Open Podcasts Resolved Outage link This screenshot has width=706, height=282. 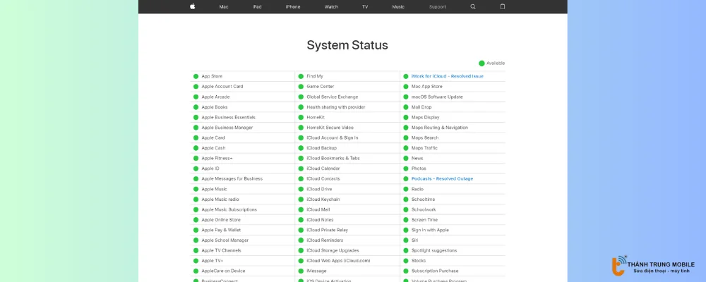442,178
